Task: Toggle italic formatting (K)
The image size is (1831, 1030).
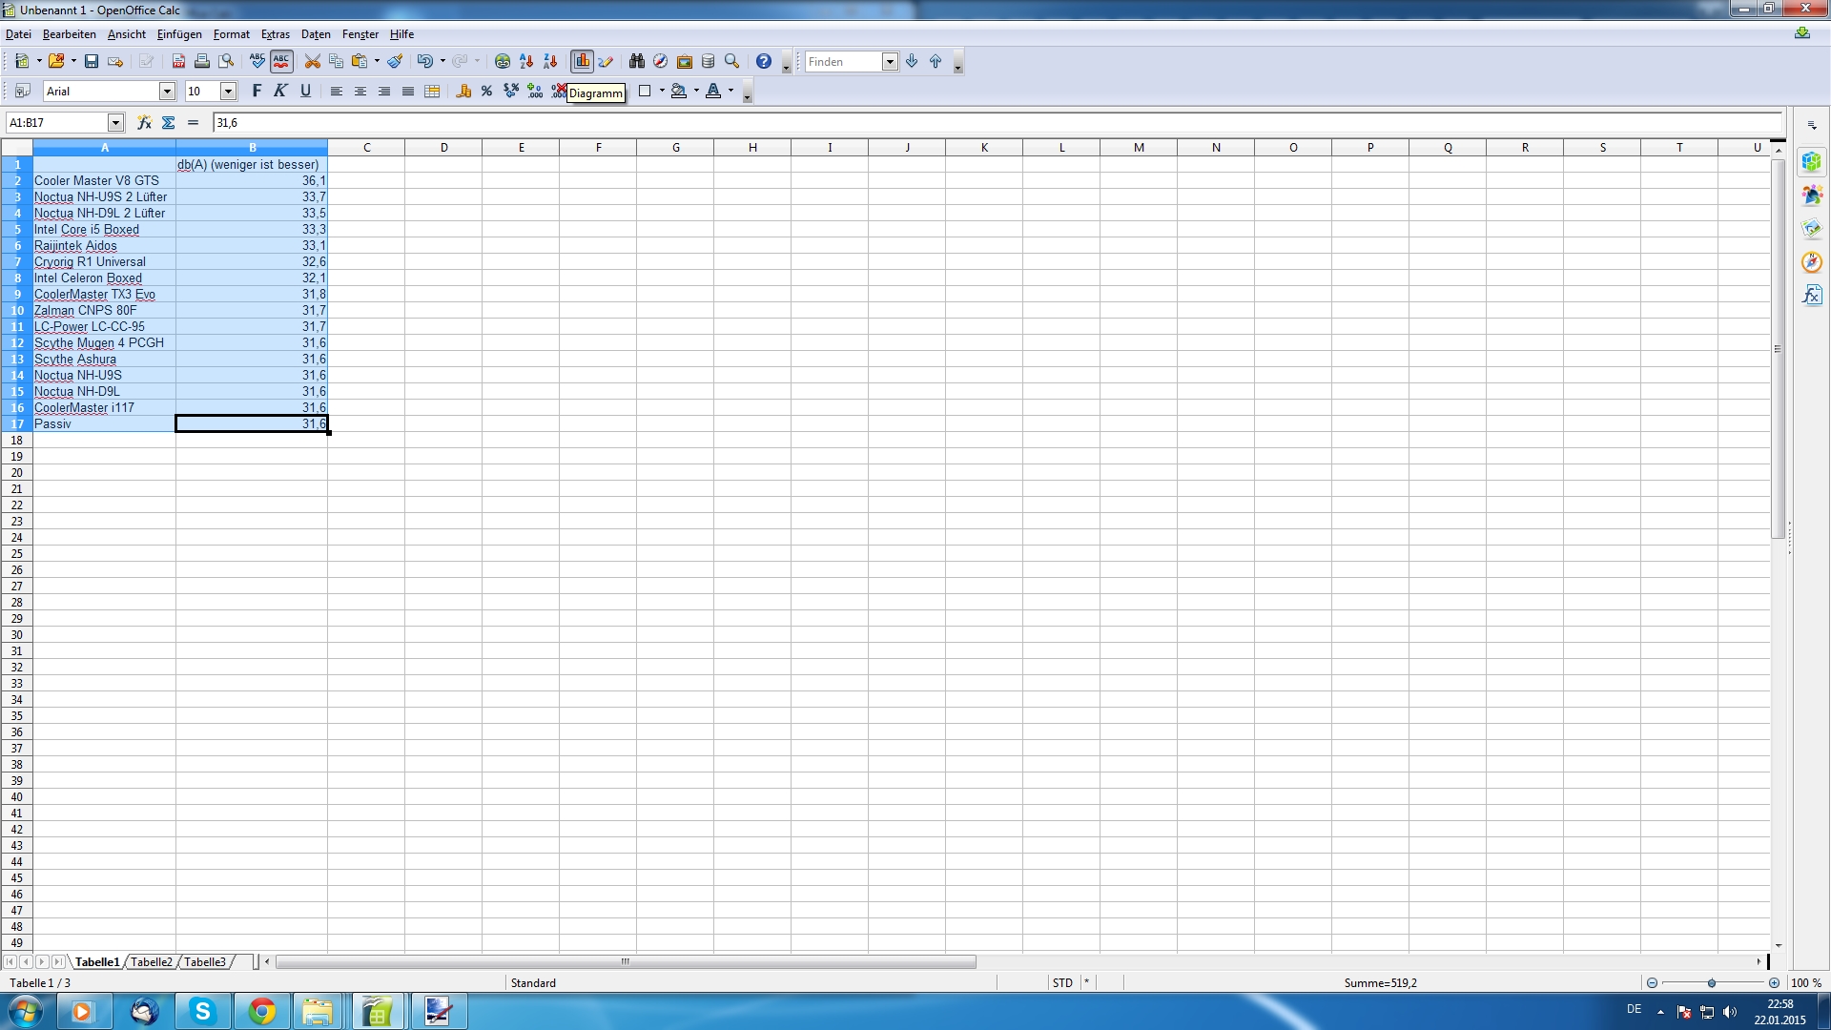Action: tap(280, 91)
